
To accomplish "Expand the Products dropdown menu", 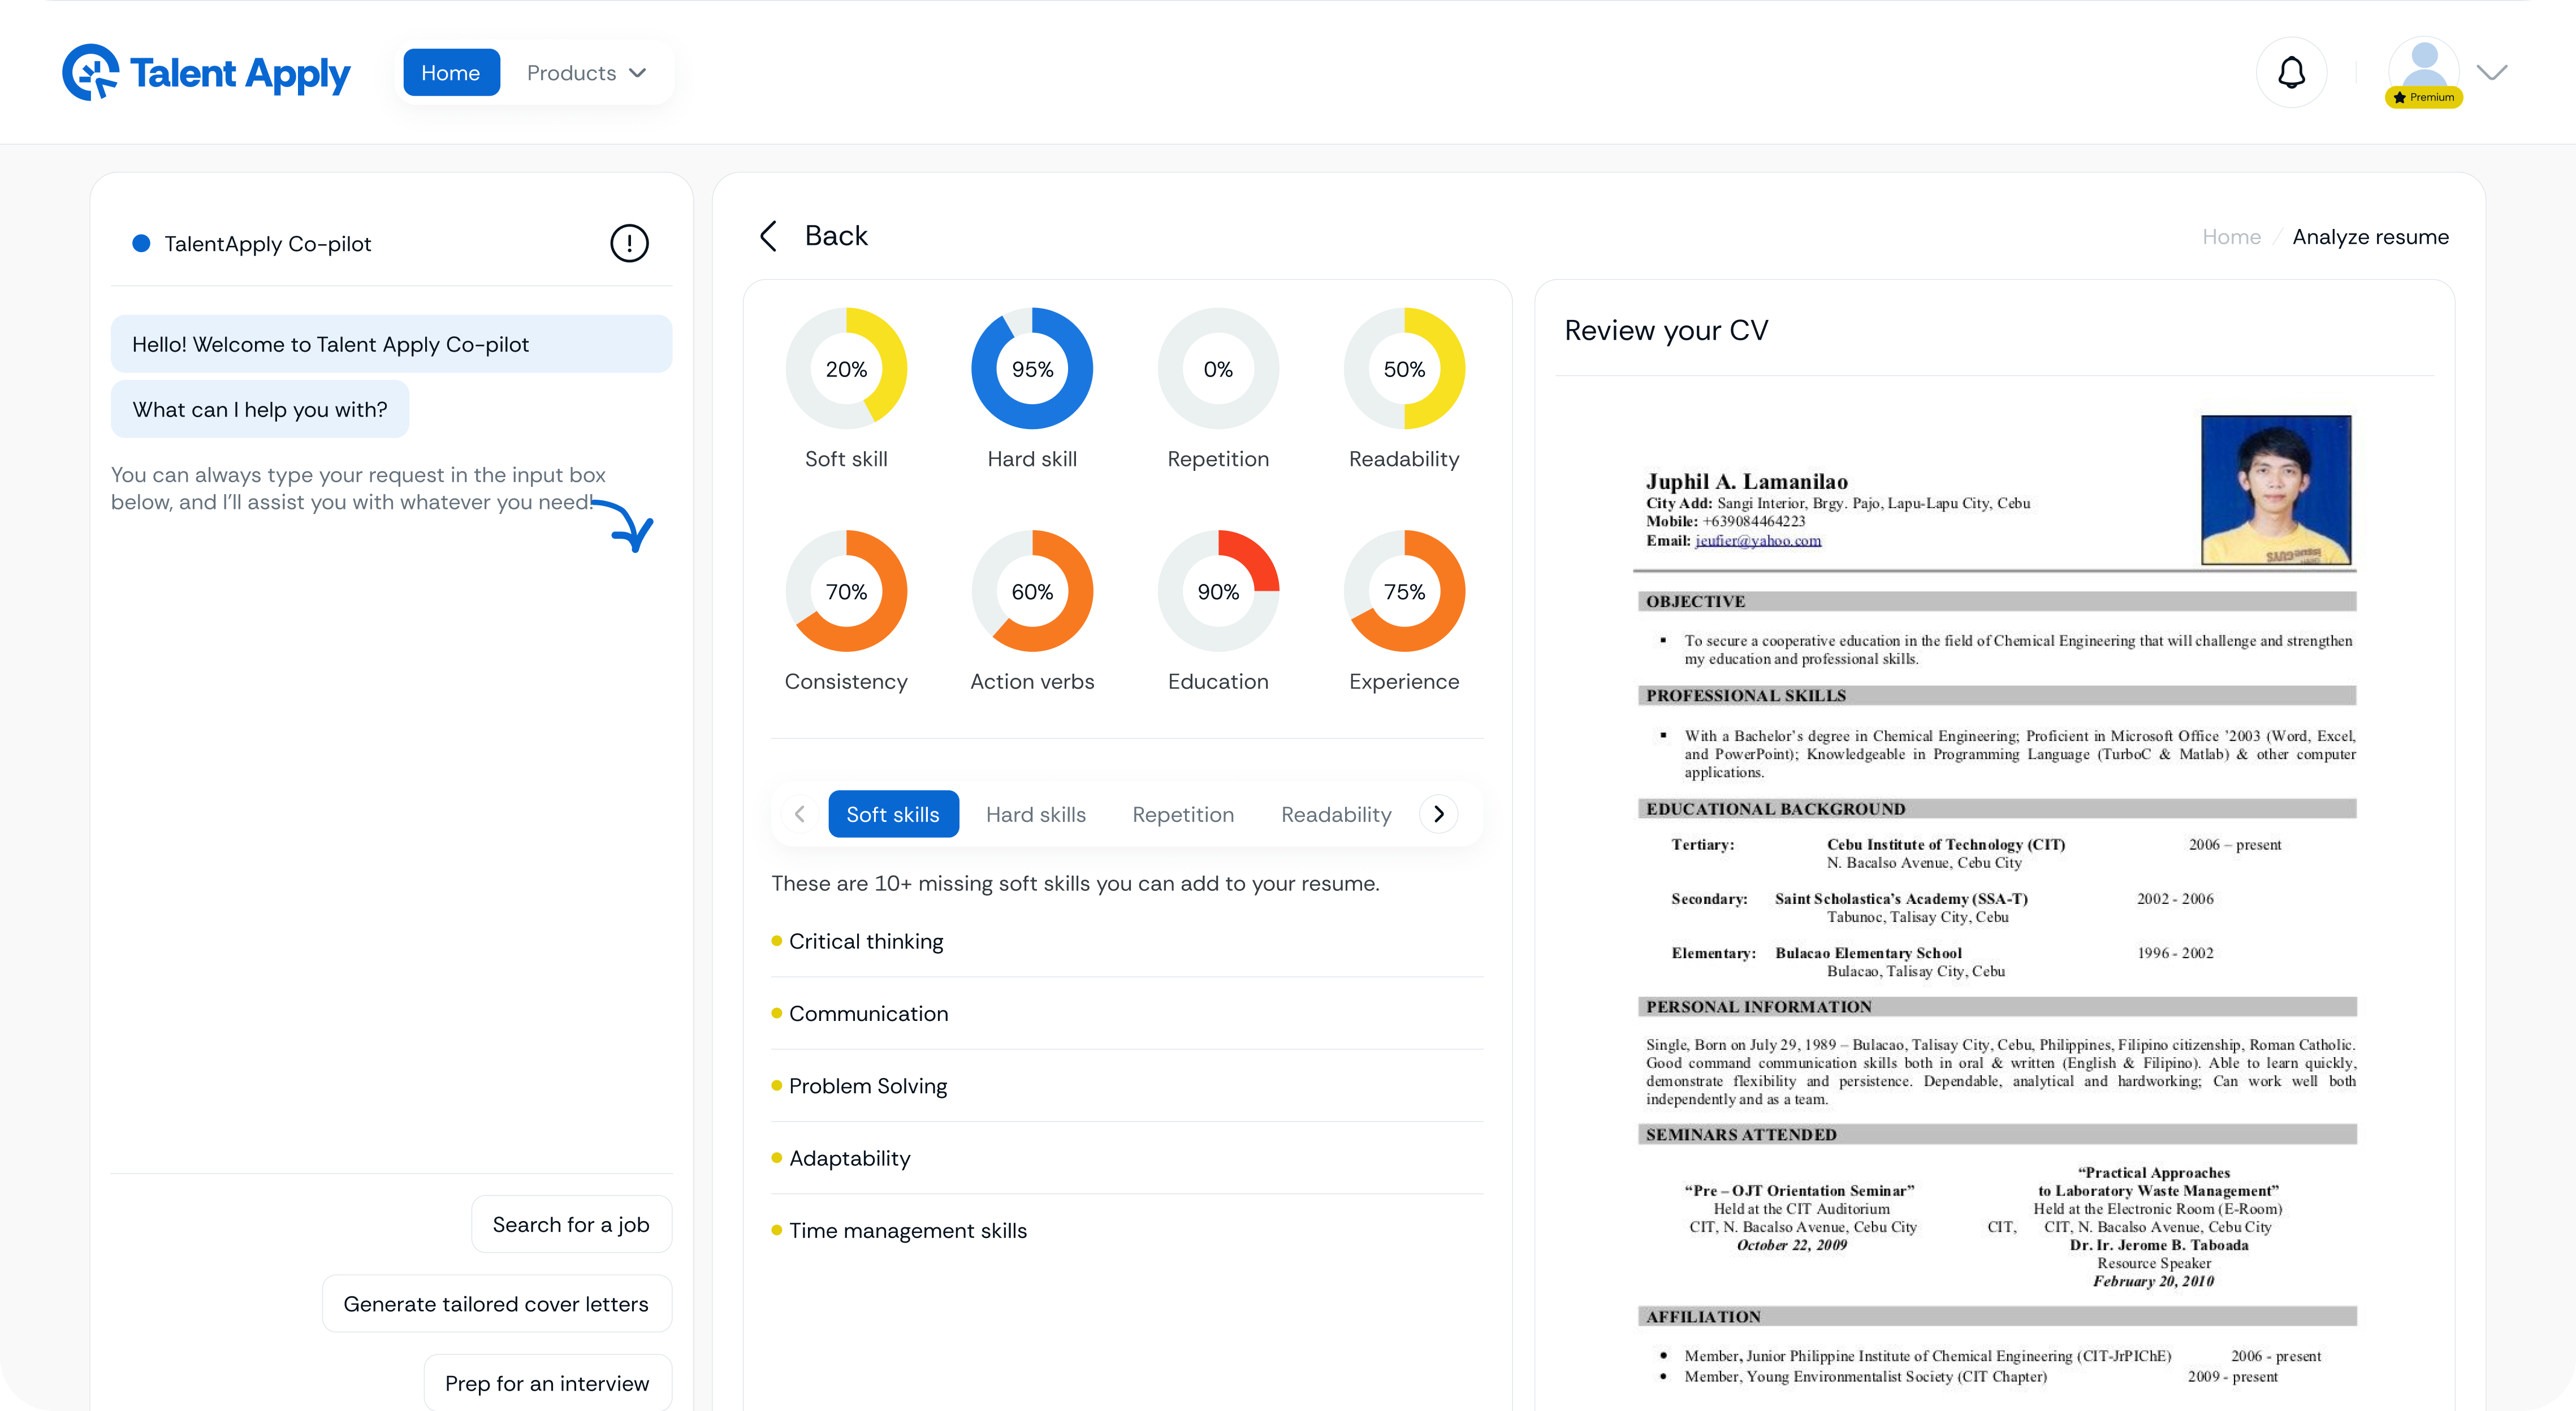I will coord(586,73).
